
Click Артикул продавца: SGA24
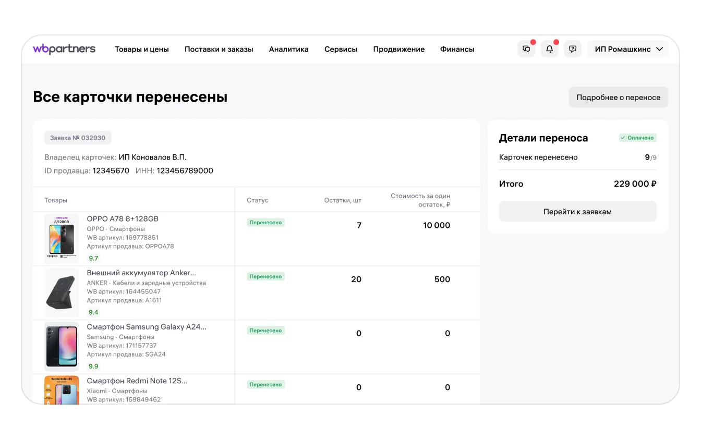pos(126,355)
